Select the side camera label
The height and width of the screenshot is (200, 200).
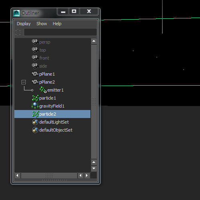coord(43,66)
